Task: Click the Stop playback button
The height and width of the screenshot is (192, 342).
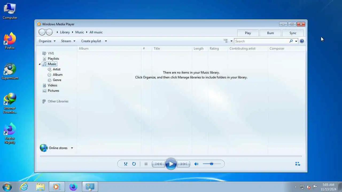Action: tap(146, 164)
